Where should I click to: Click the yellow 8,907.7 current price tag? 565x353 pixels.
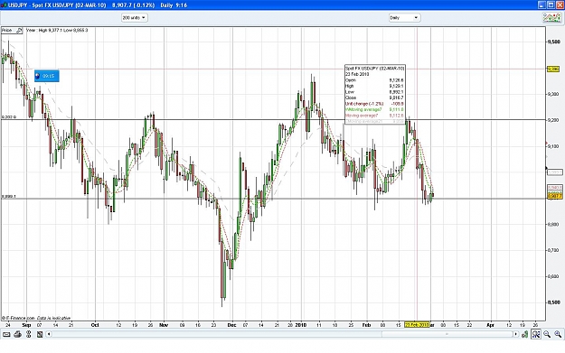click(554, 196)
